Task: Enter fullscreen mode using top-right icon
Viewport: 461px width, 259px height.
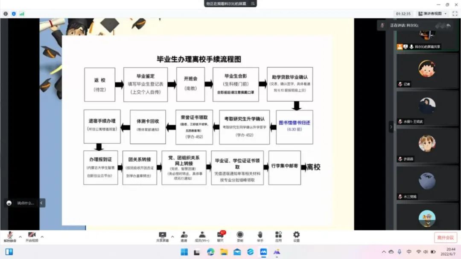Action: click(x=455, y=14)
